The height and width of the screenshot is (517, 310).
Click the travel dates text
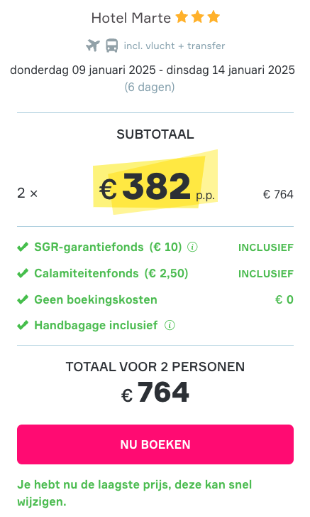(x=153, y=70)
